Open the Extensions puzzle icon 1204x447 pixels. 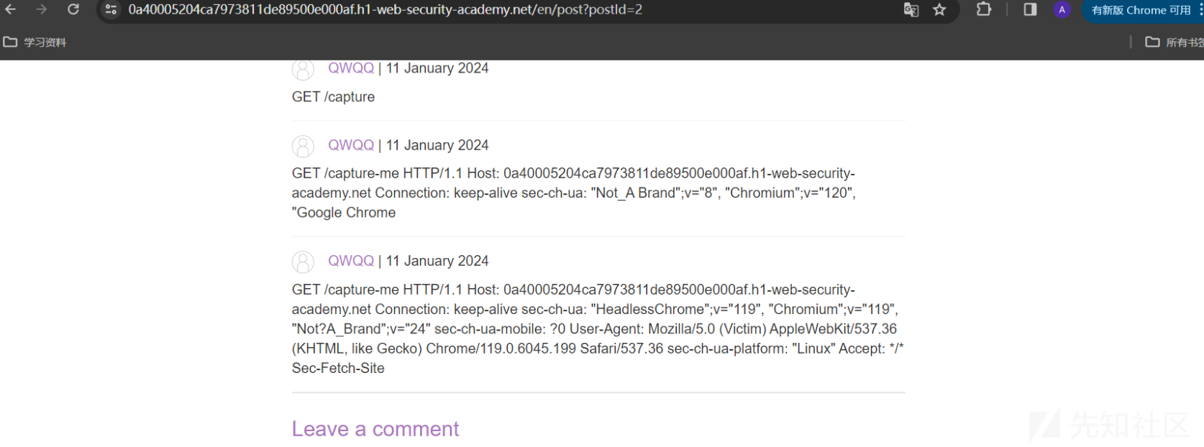coord(984,9)
